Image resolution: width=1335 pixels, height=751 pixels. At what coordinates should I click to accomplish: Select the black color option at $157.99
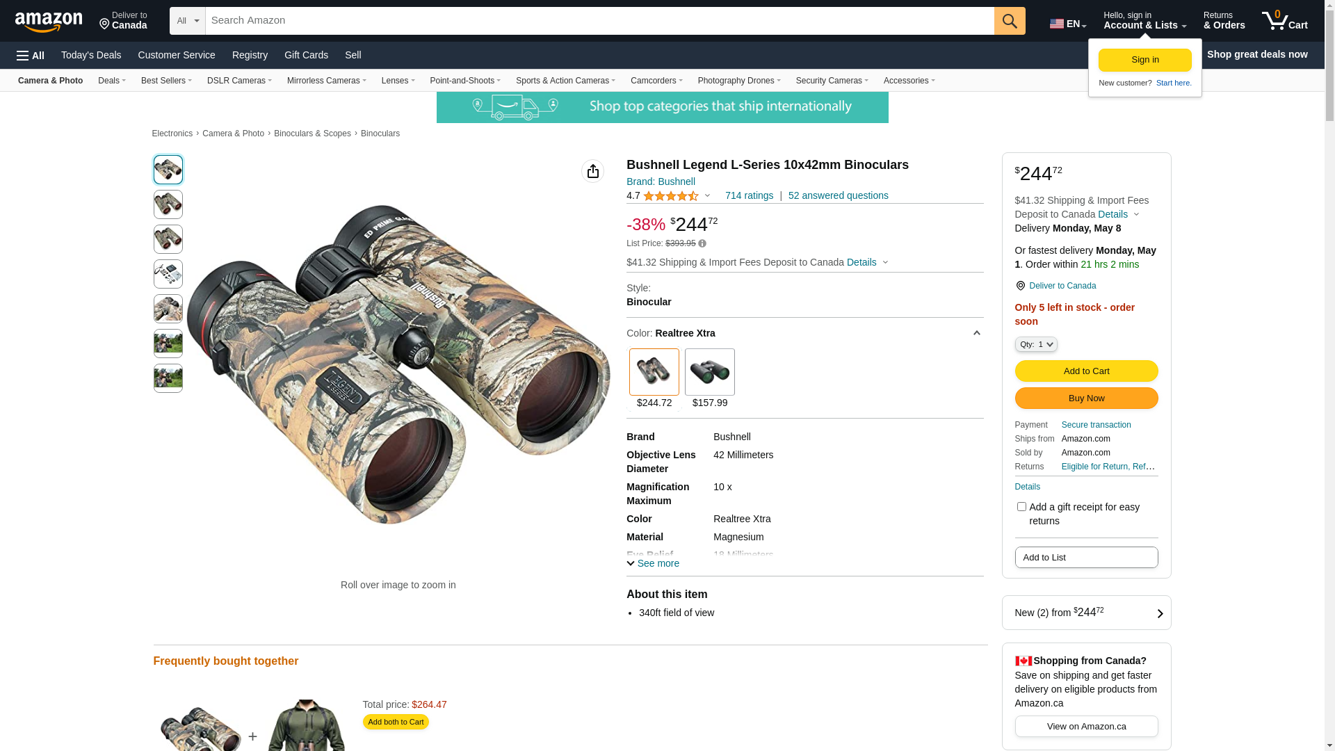[710, 373]
